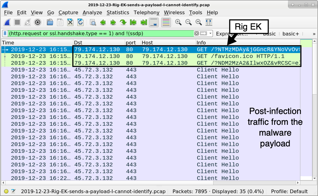
Task: Click the vertical scrollbar of packet list
Action: (x=314, y=110)
